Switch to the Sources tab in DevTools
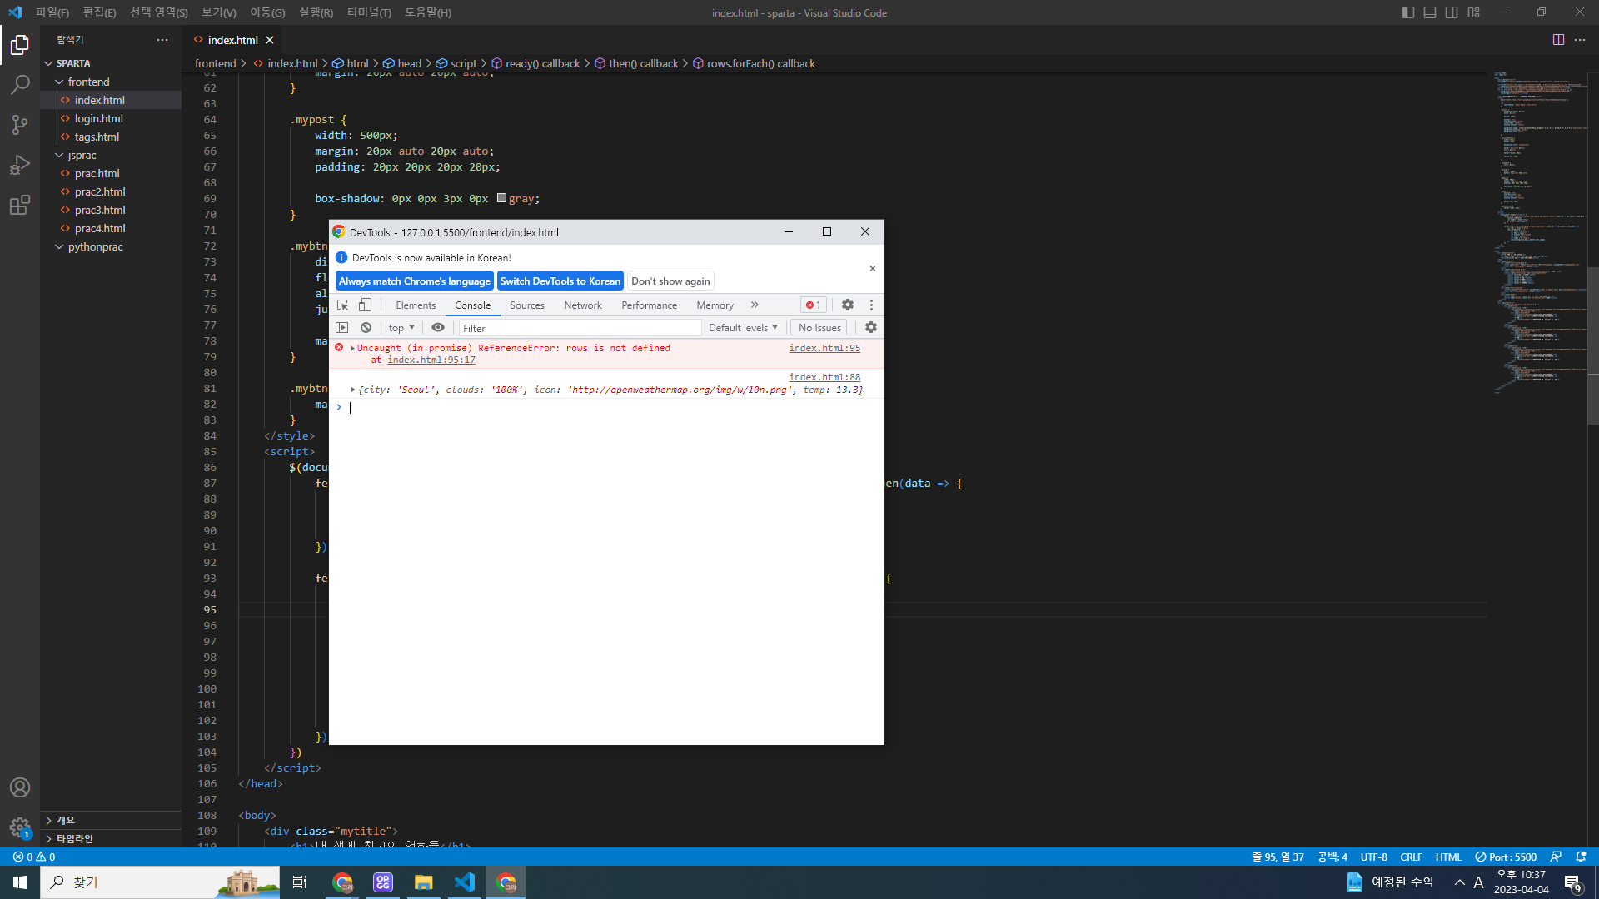This screenshot has height=899, width=1599. (x=527, y=305)
